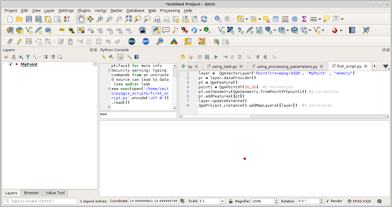The width and height of the screenshot is (392, 207).
Task: Toggle extents display next to the Coordinate field
Action: click(182, 201)
